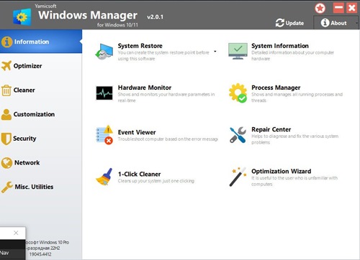Click the v2.0.1 version label
The width and height of the screenshot is (360, 260).
(x=155, y=17)
